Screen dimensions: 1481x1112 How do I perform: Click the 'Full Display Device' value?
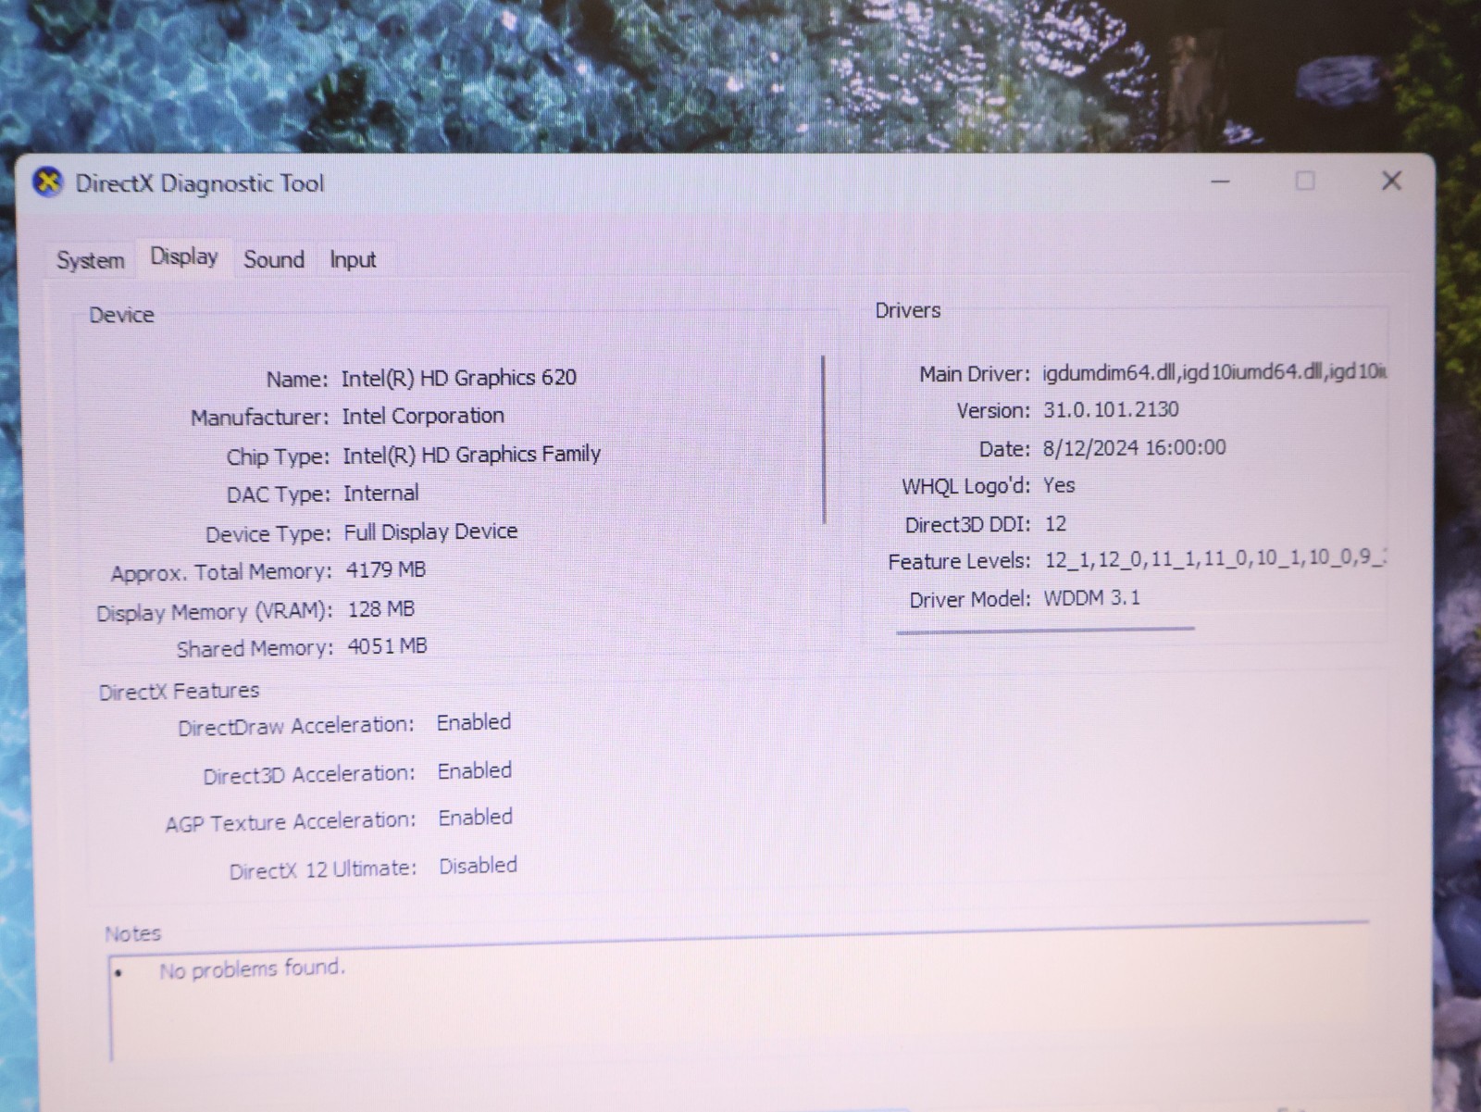point(430,531)
